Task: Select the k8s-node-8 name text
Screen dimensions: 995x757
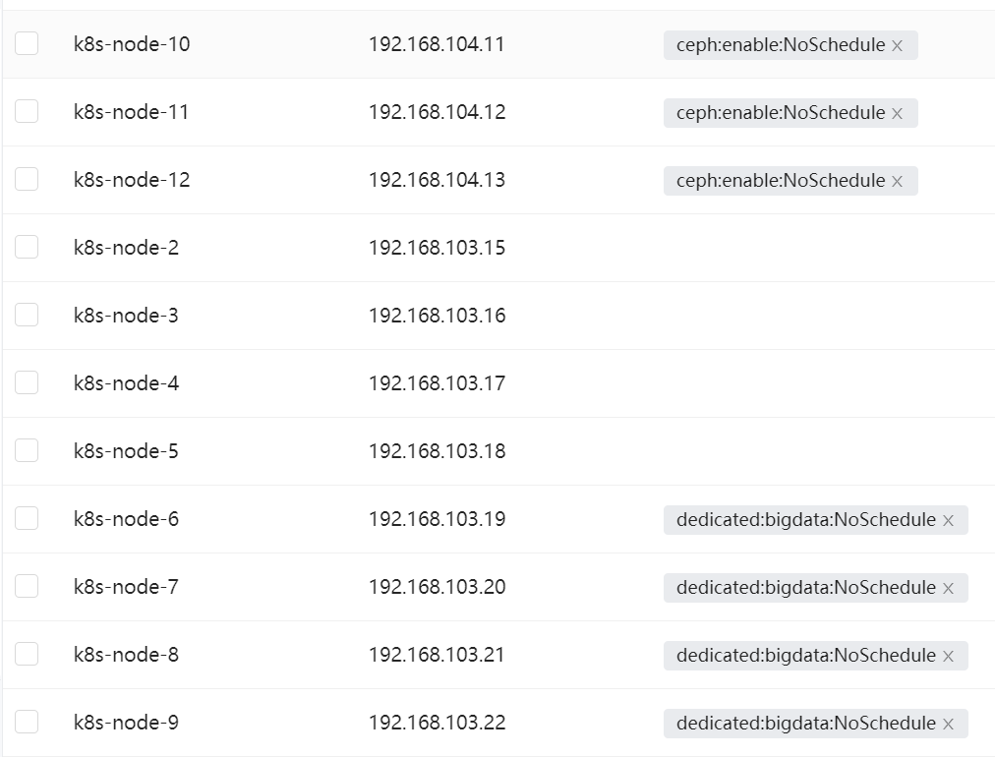Action: (x=126, y=655)
